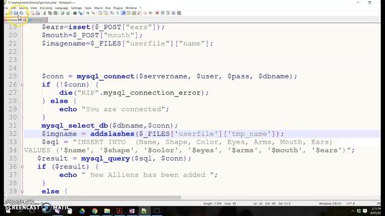Toggle Show All Characters toolbar icon

point(118,13)
